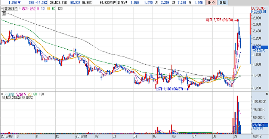The height and width of the screenshot is (139, 269).
Task: Select volume 단순 5 moving average label
Action: click(x=21, y=94)
